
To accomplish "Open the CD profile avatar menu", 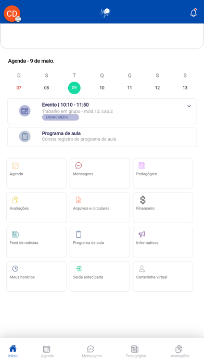I will (12, 14).
